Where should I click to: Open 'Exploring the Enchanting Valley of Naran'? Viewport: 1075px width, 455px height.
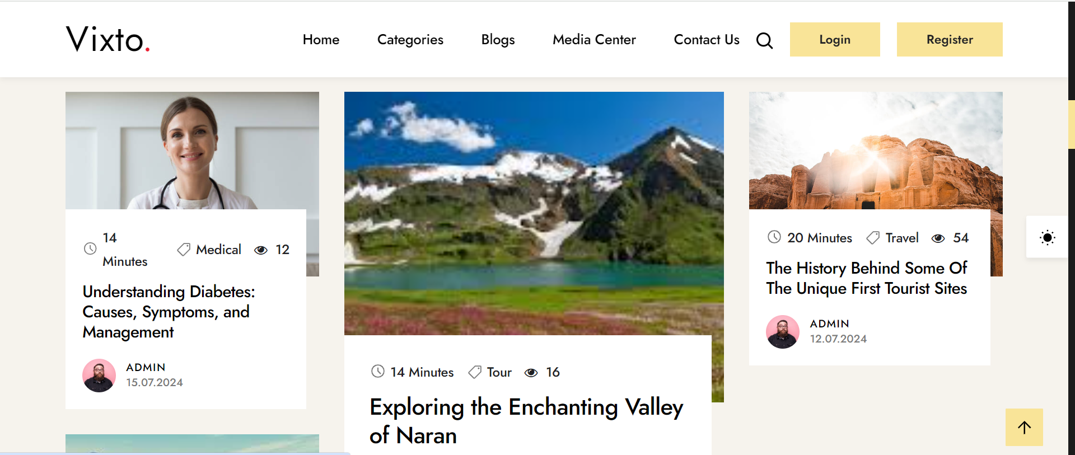[525, 421]
